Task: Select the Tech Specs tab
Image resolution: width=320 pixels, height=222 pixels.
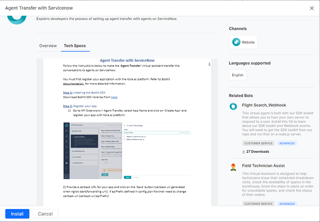Action: [x=74, y=46]
